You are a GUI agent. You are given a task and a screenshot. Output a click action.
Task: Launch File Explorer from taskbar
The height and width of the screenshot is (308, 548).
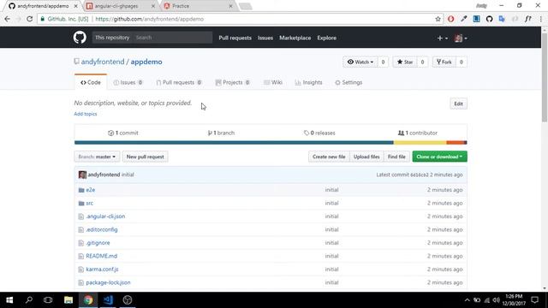point(68,300)
